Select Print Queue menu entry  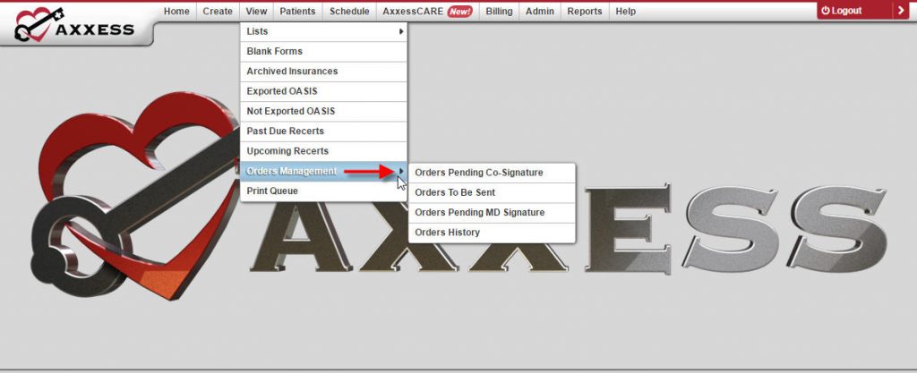point(323,191)
